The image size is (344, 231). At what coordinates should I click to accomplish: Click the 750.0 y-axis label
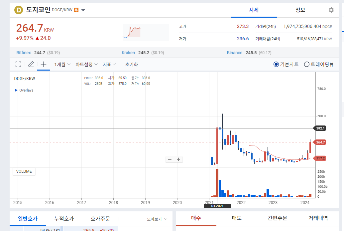tap(322, 89)
